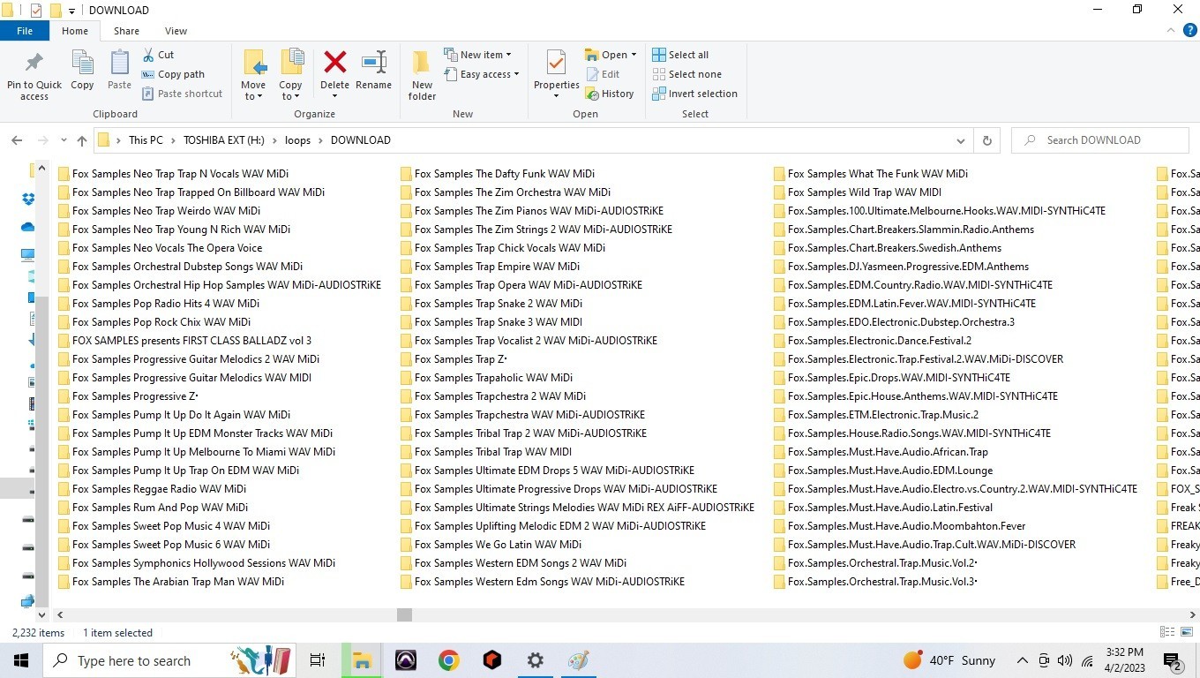Select Fox.Samples.EDM.Latin.Fever folder
1200x678 pixels.
tap(904, 304)
